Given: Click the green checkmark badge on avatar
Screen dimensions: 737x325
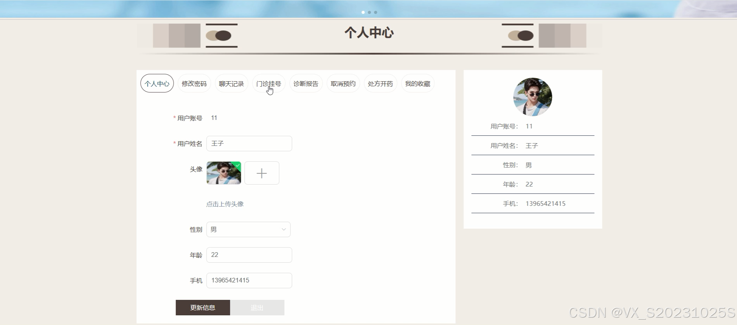Looking at the screenshot, I should [238, 165].
